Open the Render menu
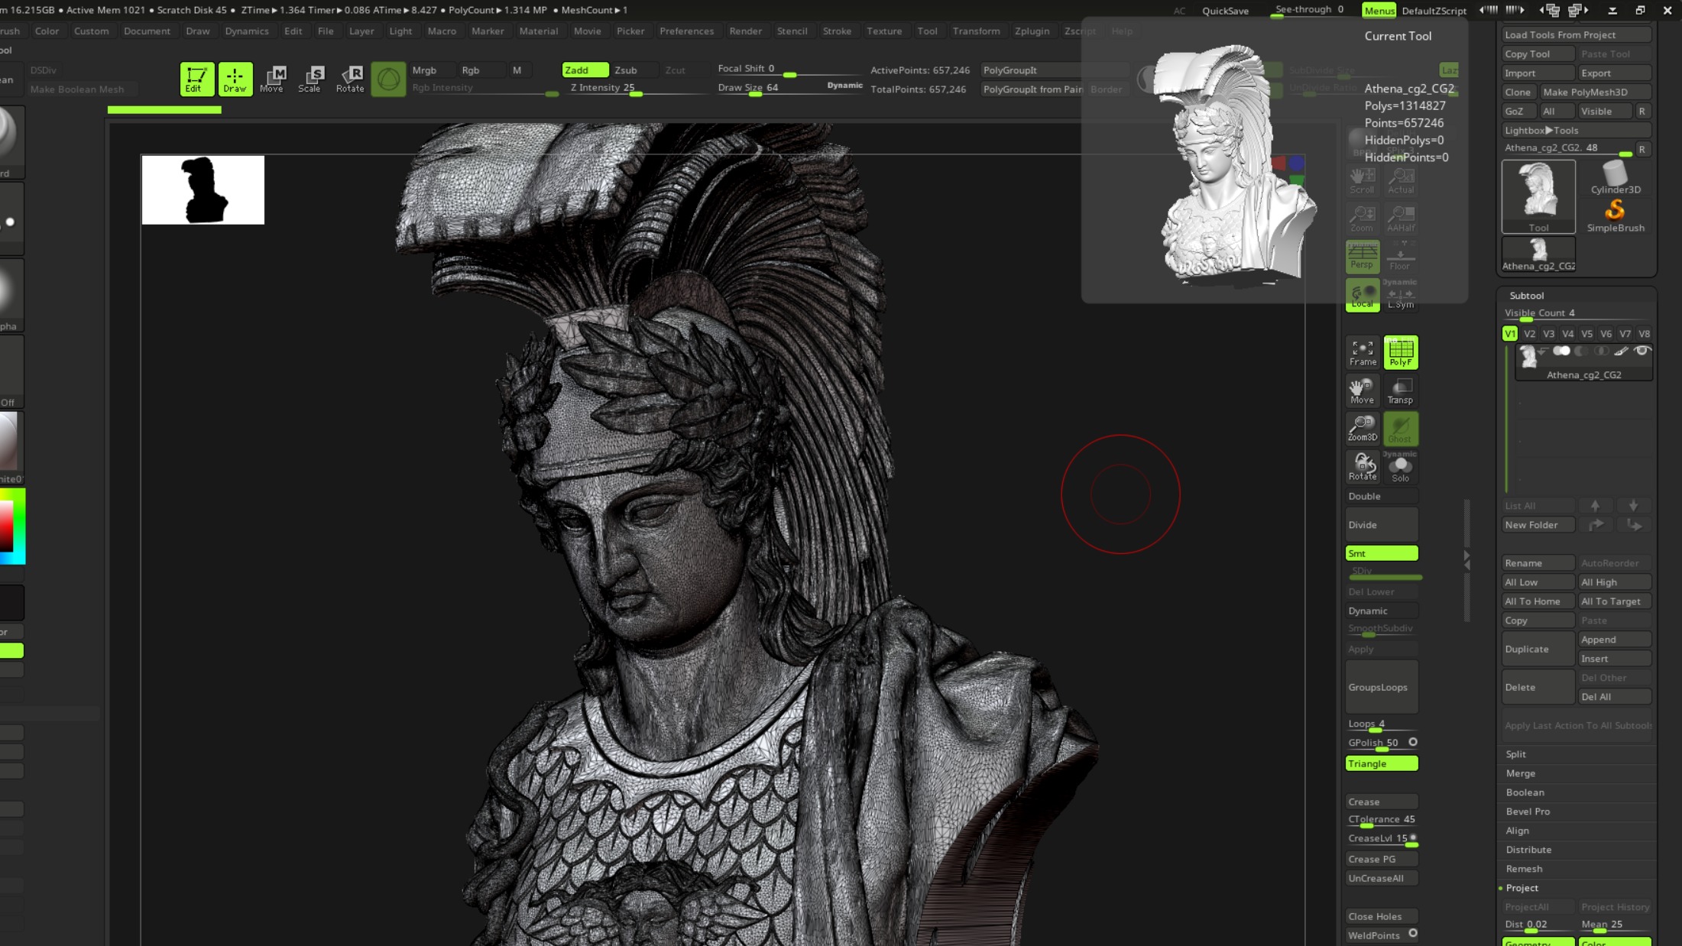 [745, 31]
